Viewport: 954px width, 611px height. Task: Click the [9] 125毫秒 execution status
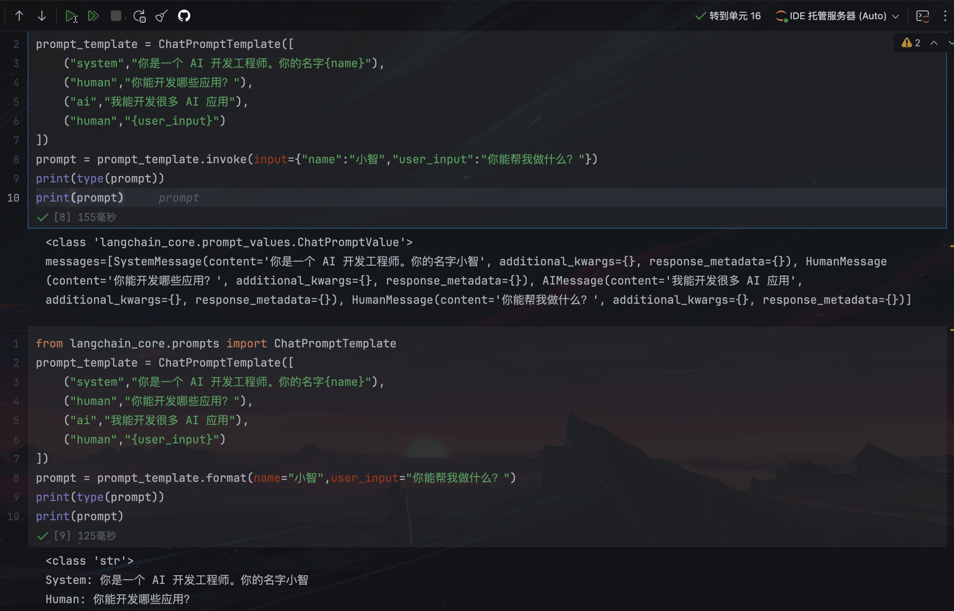pyautogui.click(x=85, y=535)
